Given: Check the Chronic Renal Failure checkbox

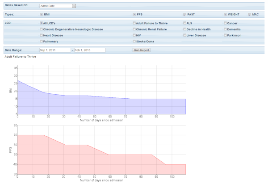Looking at the screenshot, I should pyautogui.click(x=134, y=29).
